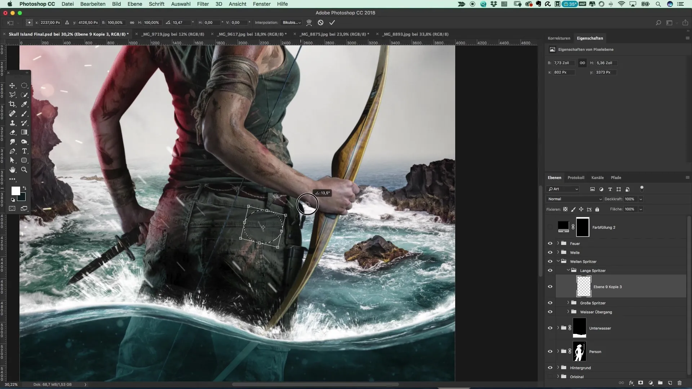This screenshot has height=389, width=692.
Task: Collapse the Wellen Spritzer group
Action: click(558, 261)
